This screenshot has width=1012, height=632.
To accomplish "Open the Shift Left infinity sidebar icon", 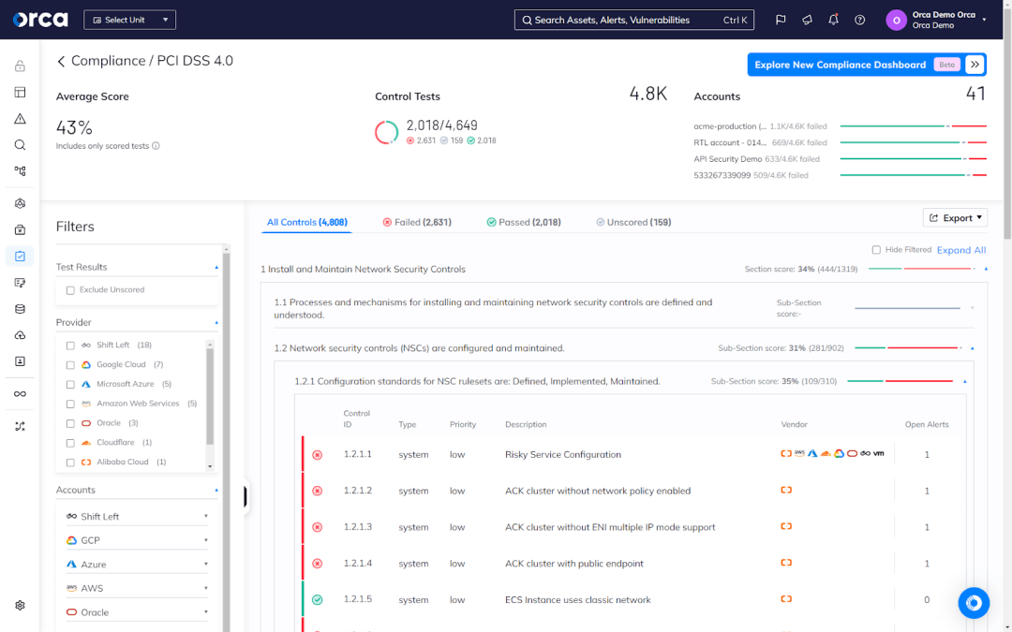I will click(20, 394).
